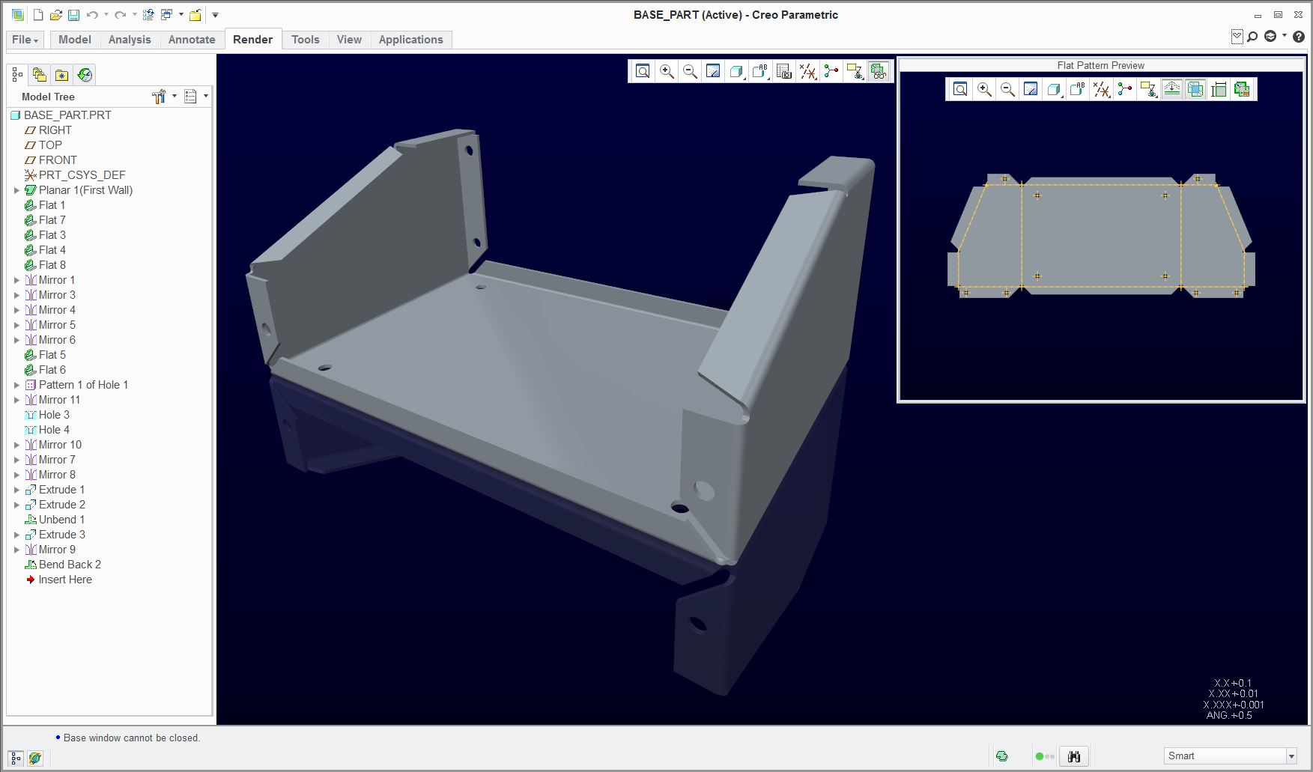Image resolution: width=1313 pixels, height=772 pixels.
Task: Show dimension display in Flat Pattern Preview
Action: point(1219,90)
